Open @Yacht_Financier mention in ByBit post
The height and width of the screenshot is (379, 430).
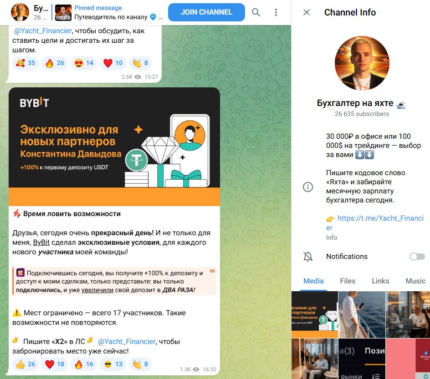127,342
